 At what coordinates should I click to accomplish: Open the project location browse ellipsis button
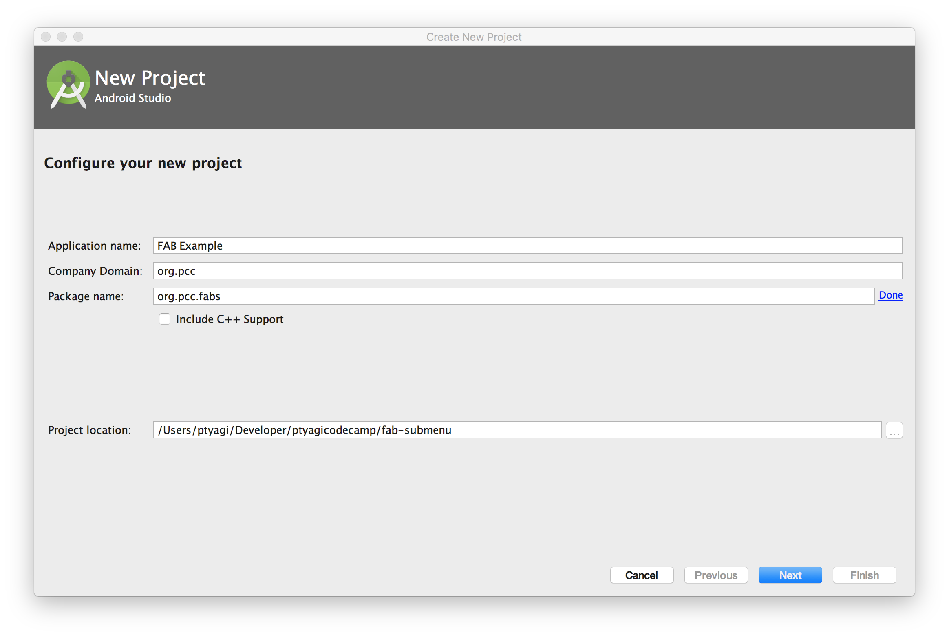(894, 430)
